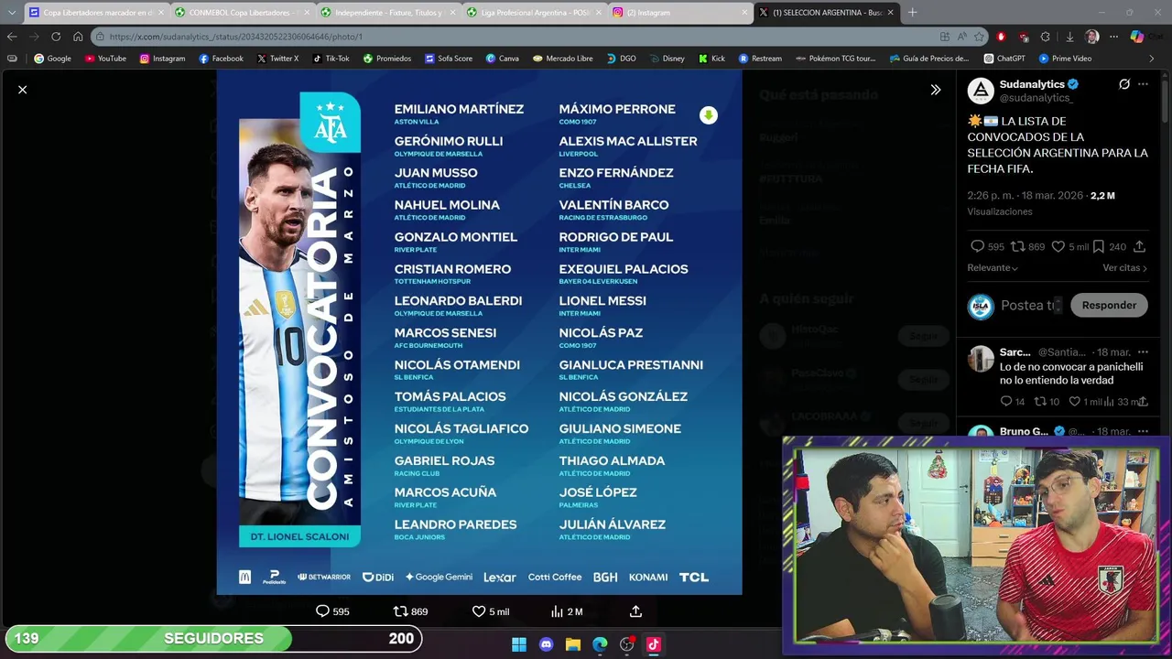The image size is (1172, 659).
Task: Close the photo viewer with the X icon
Action: coord(23,90)
